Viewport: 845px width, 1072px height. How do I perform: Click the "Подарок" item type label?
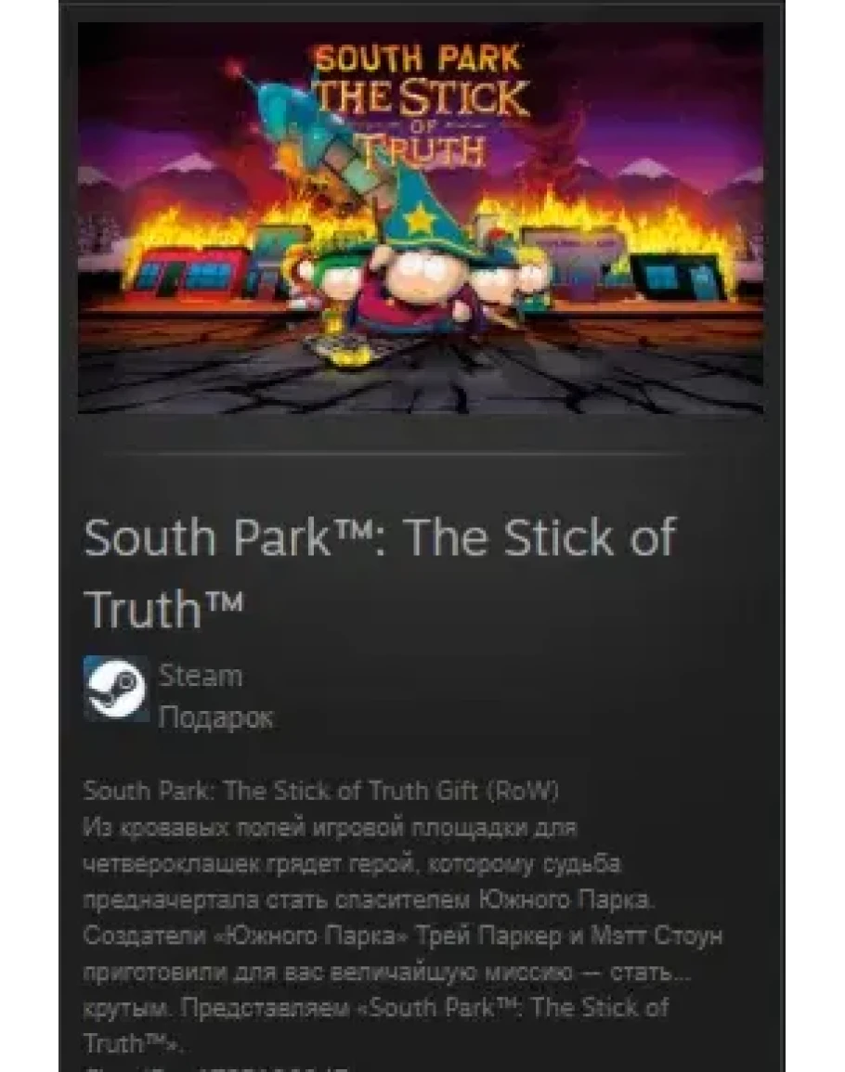(x=215, y=717)
